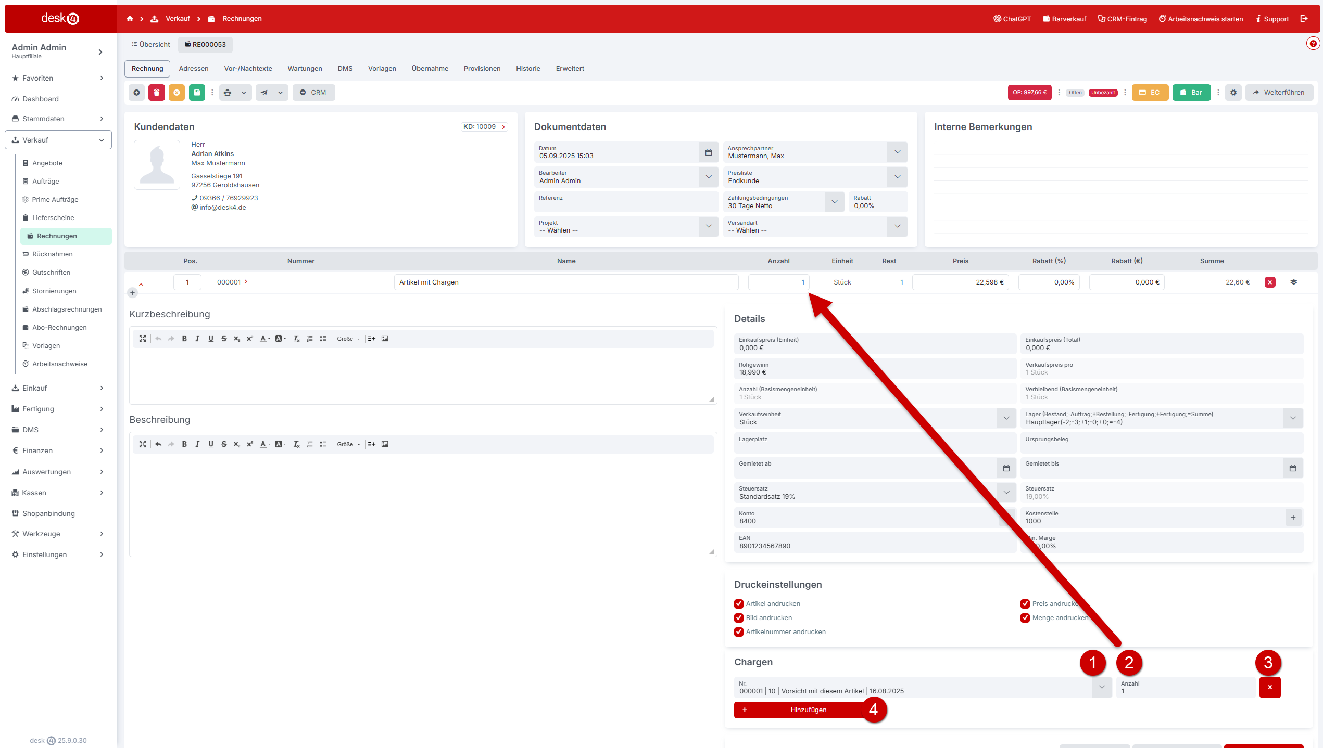Switch to the Adressen tab
The height and width of the screenshot is (748, 1323).
(194, 69)
